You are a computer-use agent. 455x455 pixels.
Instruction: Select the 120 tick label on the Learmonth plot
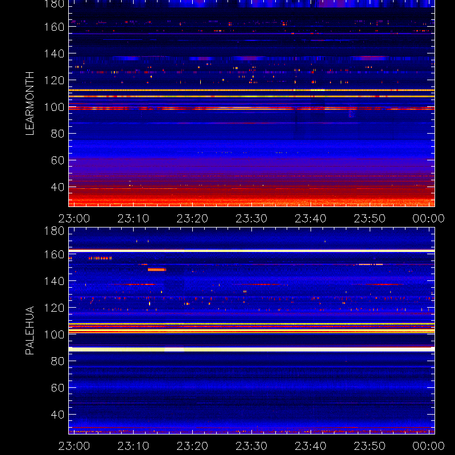[x=54, y=80]
